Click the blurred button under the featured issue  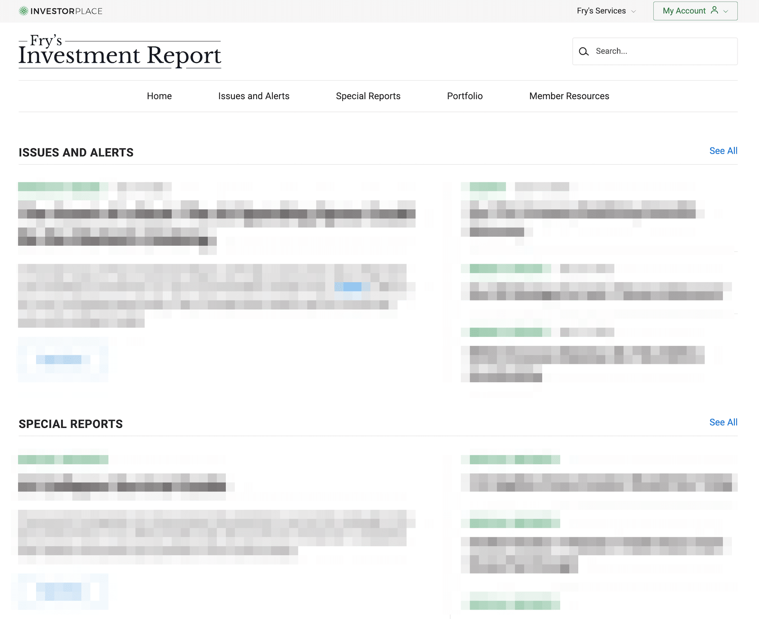coord(63,360)
